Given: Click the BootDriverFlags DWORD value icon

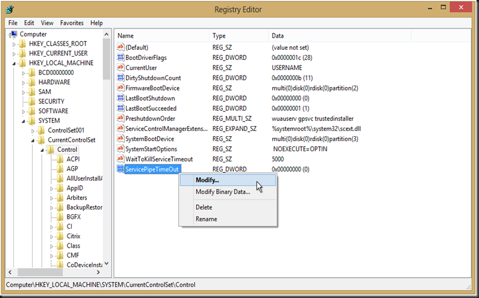Looking at the screenshot, I should tap(120, 58).
